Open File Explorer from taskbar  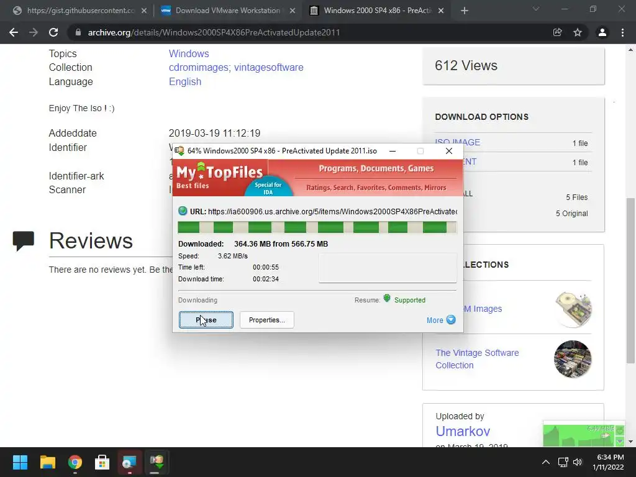tap(47, 462)
